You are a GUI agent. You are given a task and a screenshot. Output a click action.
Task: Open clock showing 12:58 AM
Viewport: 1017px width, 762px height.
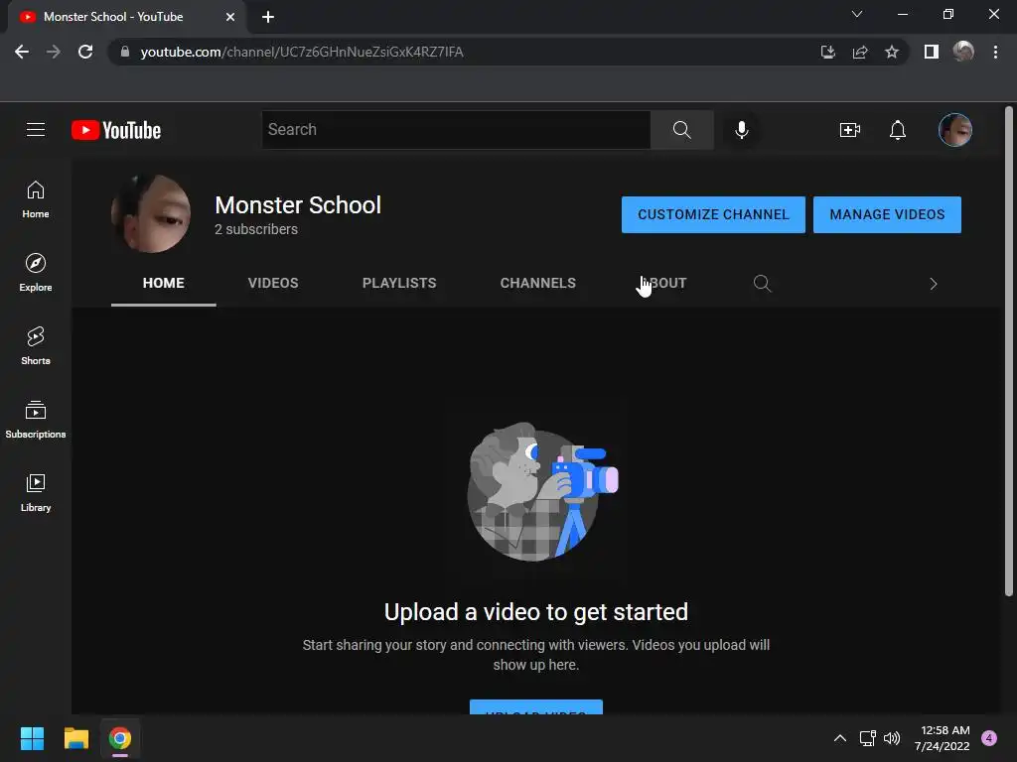click(x=943, y=738)
